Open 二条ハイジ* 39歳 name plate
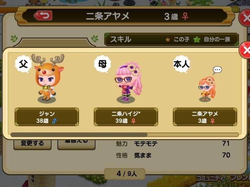The height and width of the screenshot is (187, 250). 126,117
